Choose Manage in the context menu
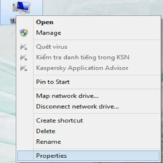Viewport: 163px width, 163px height. (88, 33)
